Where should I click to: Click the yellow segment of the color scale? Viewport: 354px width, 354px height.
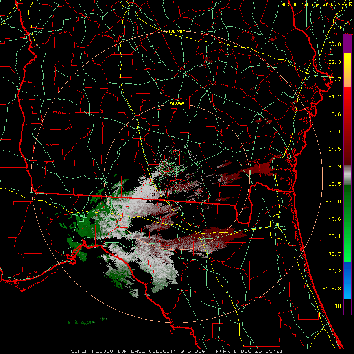tap(347, 70)
